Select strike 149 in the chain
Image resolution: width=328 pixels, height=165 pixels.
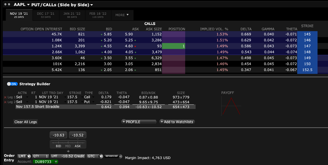307,58
